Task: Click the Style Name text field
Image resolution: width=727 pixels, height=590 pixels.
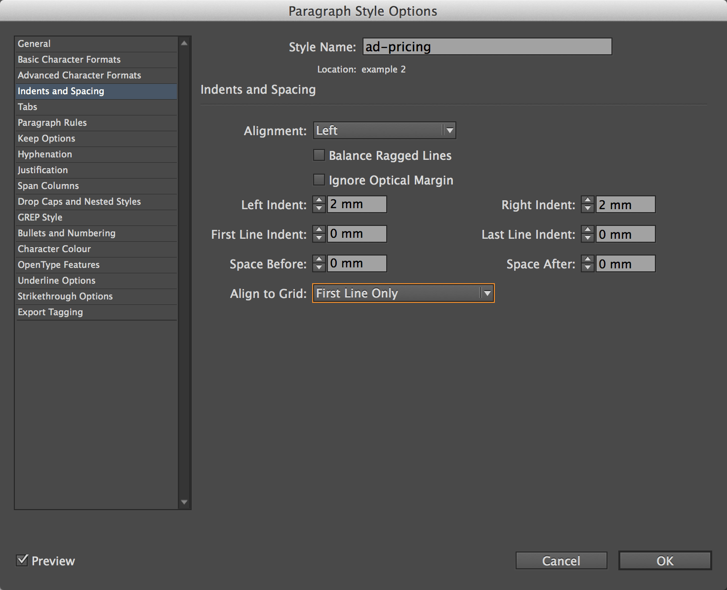Action: pos(487,47)
